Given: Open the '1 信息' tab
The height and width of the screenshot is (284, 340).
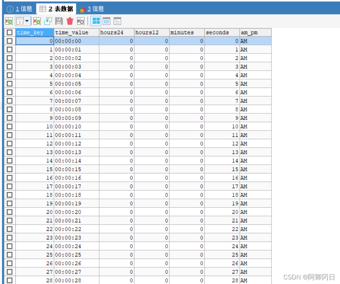Looking at the screenshot, I should coord(20,9).
